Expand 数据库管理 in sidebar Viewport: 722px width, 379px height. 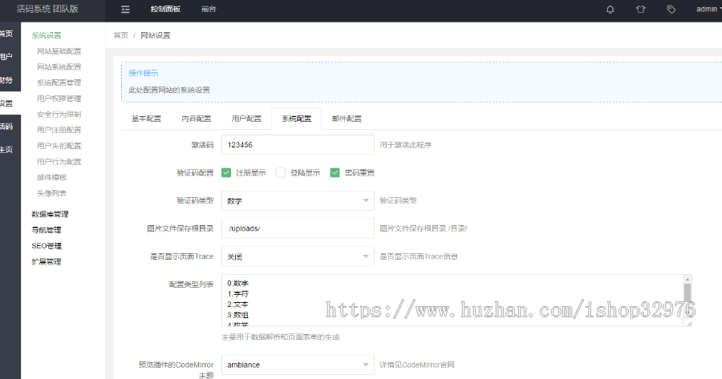pos(50,214)
